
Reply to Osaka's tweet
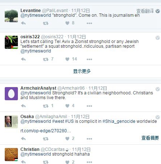click(23, 138)
